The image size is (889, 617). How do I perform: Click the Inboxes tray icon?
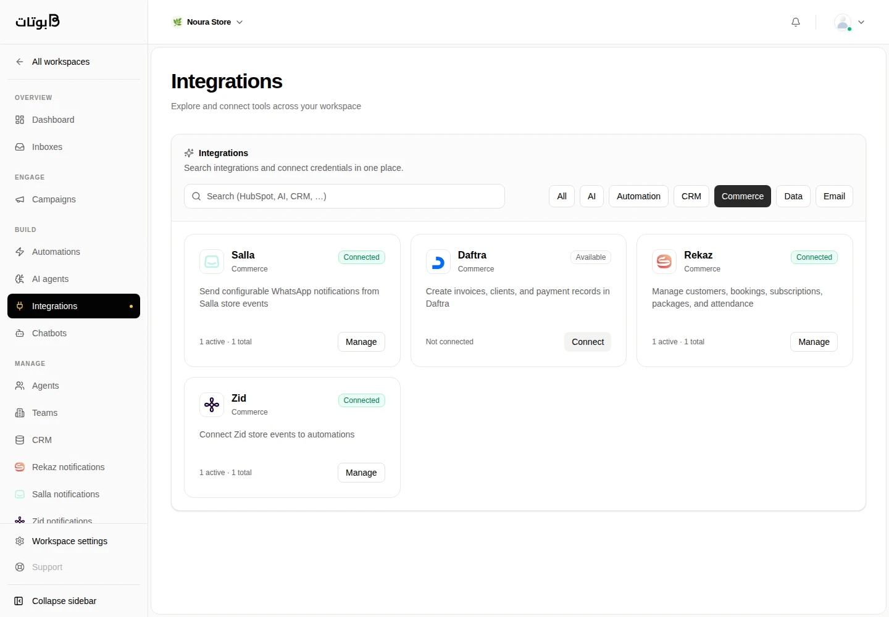(20, 147)
